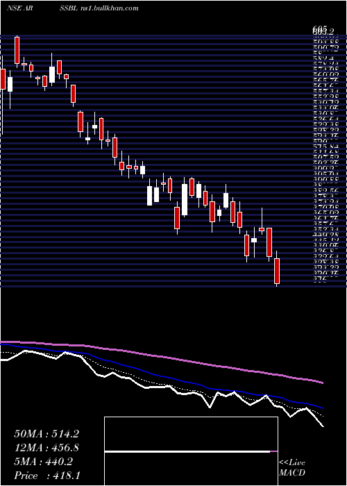The height and width of the screenshot is (486, 347).
Task: Click inside the MACD indicator box
Action: [x=191, y=451]
